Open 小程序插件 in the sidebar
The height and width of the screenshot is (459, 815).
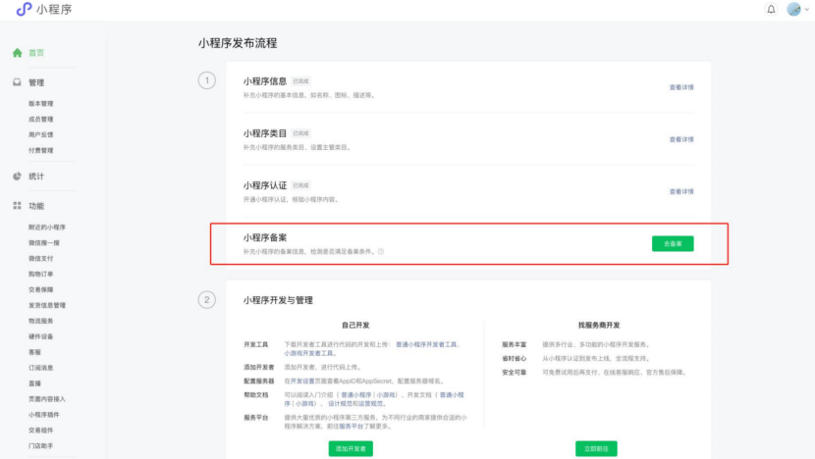tap(44, 414)
